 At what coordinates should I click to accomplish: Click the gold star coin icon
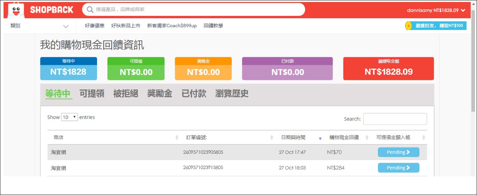point(409,26)
